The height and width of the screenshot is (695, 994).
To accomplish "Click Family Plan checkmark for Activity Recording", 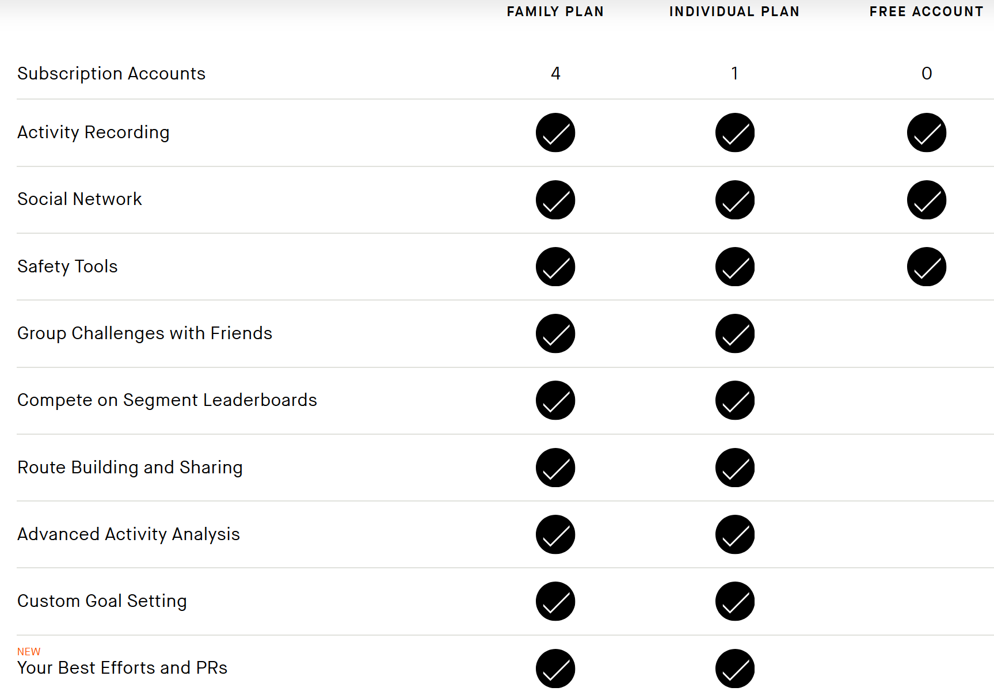I will 555,133.
